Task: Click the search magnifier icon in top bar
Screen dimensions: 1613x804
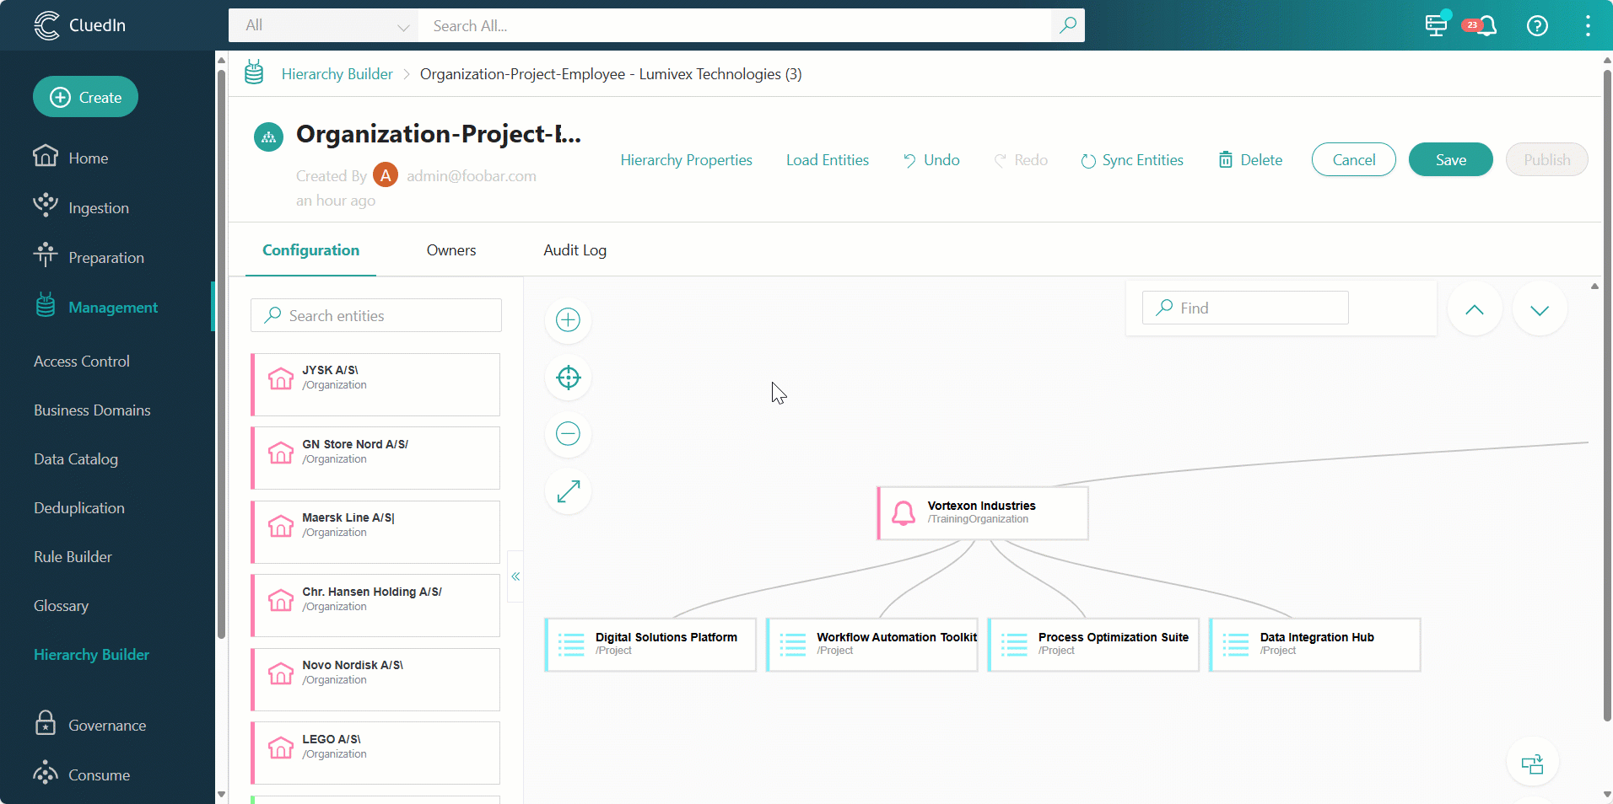Action: click(1068, 25)
